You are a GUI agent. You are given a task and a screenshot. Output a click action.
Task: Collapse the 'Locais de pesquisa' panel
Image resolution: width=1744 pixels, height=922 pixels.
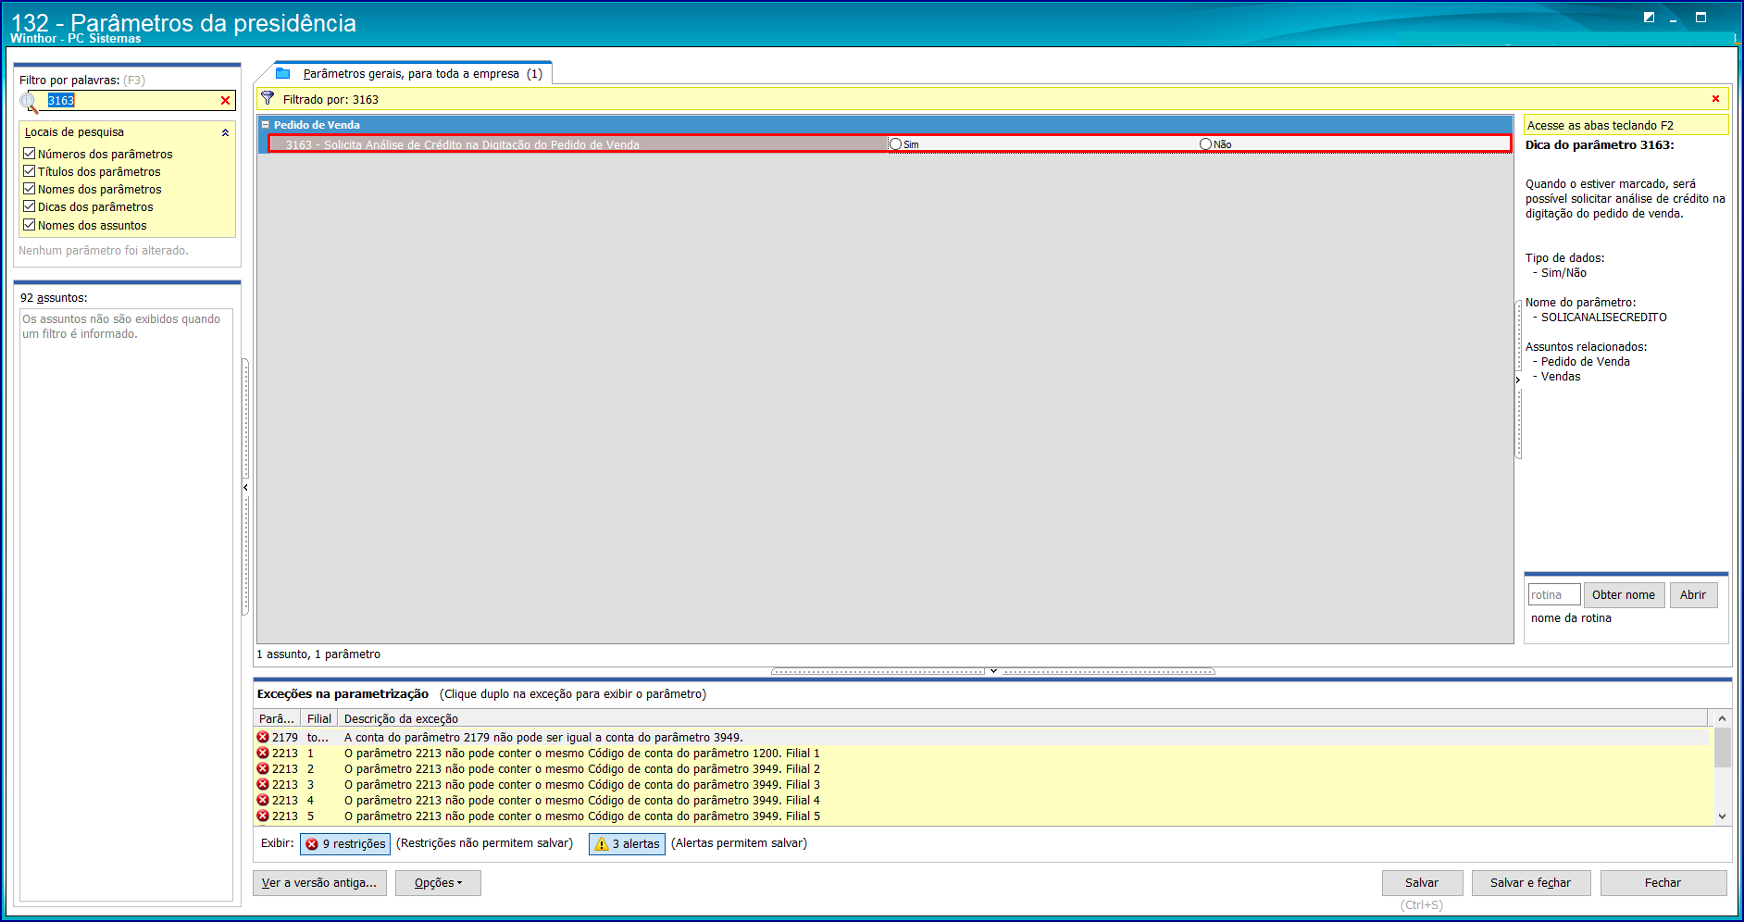click(225, 132)
